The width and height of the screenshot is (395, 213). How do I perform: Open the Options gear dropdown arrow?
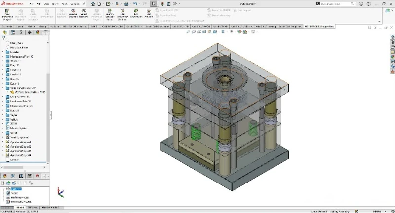(x=179, y=4)
